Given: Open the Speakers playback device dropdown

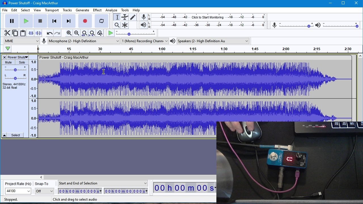Looking at the screenshot, I should [x=213, y=41].
